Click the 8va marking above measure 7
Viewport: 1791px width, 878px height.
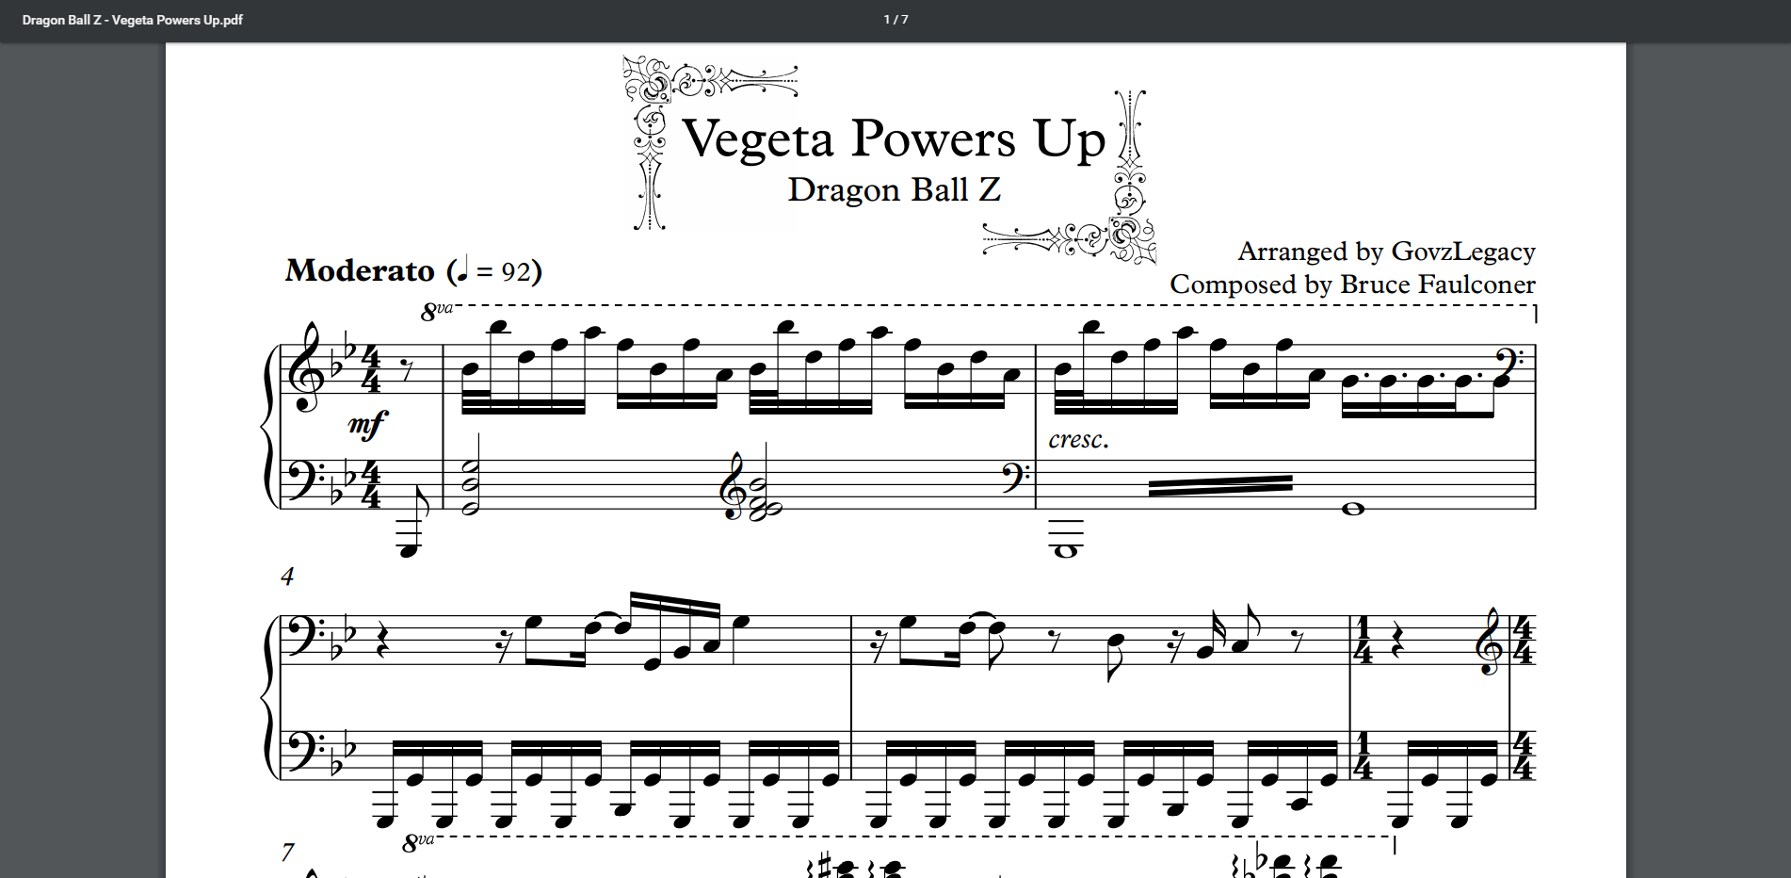(418, 842)
